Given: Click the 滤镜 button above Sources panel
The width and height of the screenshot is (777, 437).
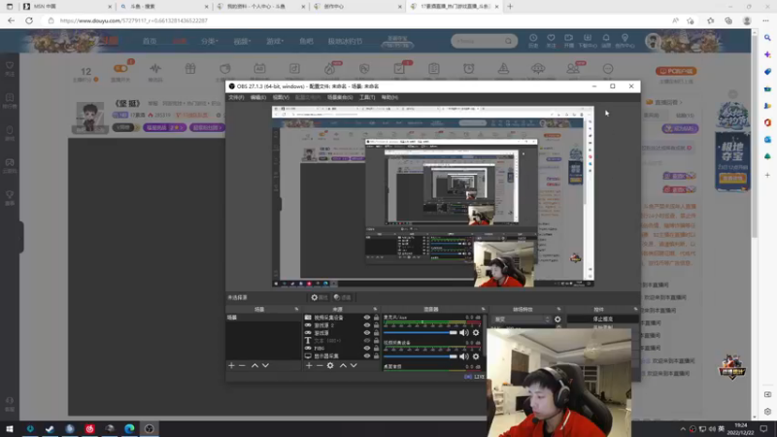Looking at the screenshot, I should pos(343,298).
